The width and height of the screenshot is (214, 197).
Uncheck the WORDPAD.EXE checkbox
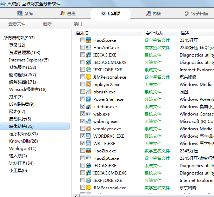(x=82, y=136)
